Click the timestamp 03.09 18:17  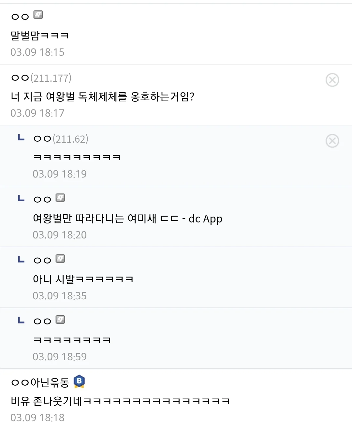(37, 113)
